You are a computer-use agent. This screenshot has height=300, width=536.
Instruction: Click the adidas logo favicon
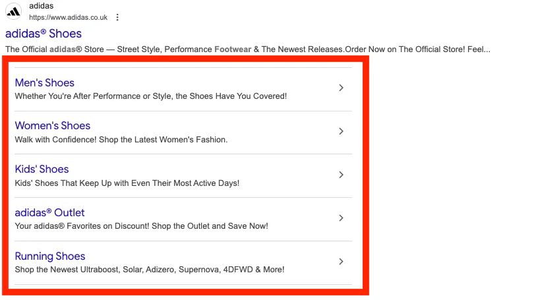coord(13,12)
